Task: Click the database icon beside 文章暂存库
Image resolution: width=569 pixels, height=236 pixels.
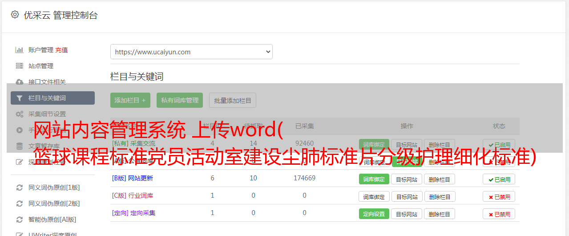Action: pos(20,146)
